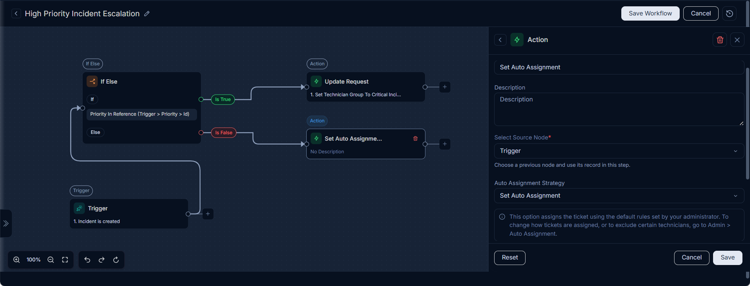Select the If Else node title
The width and height of the screenshot is (750, 286).
109,82
